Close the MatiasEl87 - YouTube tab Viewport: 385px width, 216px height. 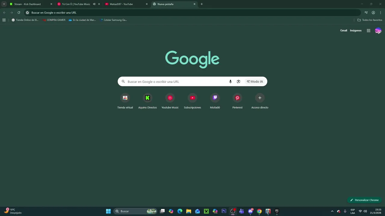(147, 4)
